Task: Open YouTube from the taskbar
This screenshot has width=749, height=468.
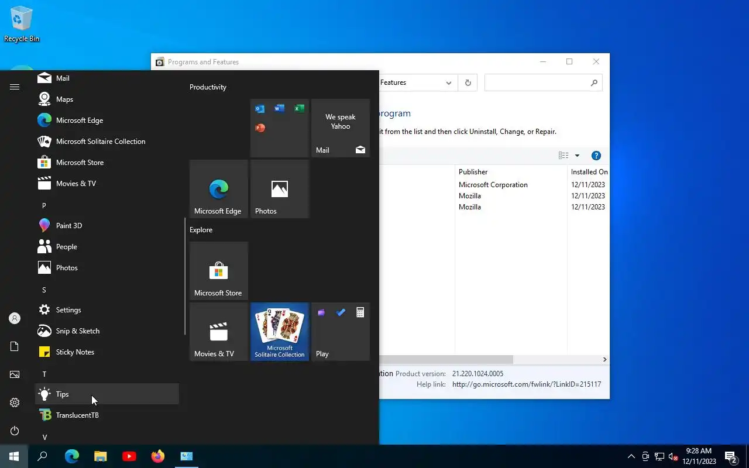Action: point(129,456)
